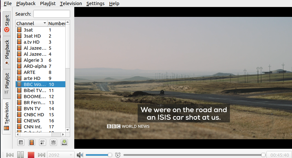
Task: Toggle the OSD info button
Action: point(21,142)
